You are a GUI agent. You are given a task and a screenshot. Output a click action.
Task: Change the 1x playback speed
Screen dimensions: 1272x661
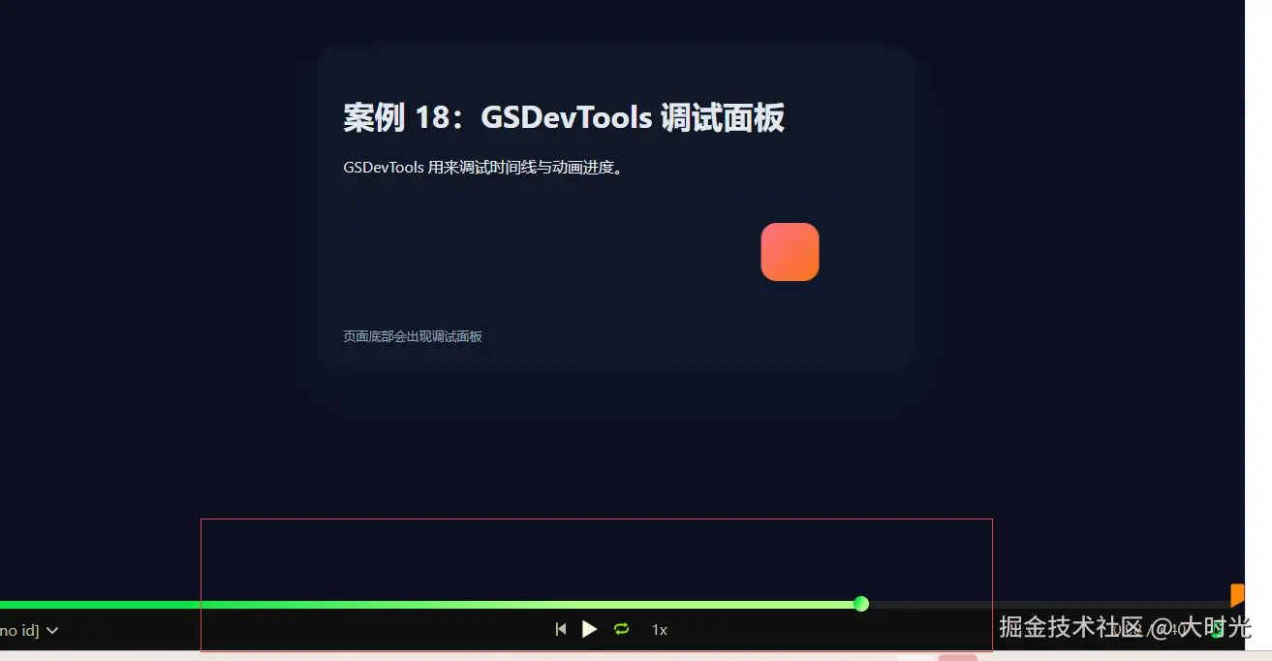(660, 630)
